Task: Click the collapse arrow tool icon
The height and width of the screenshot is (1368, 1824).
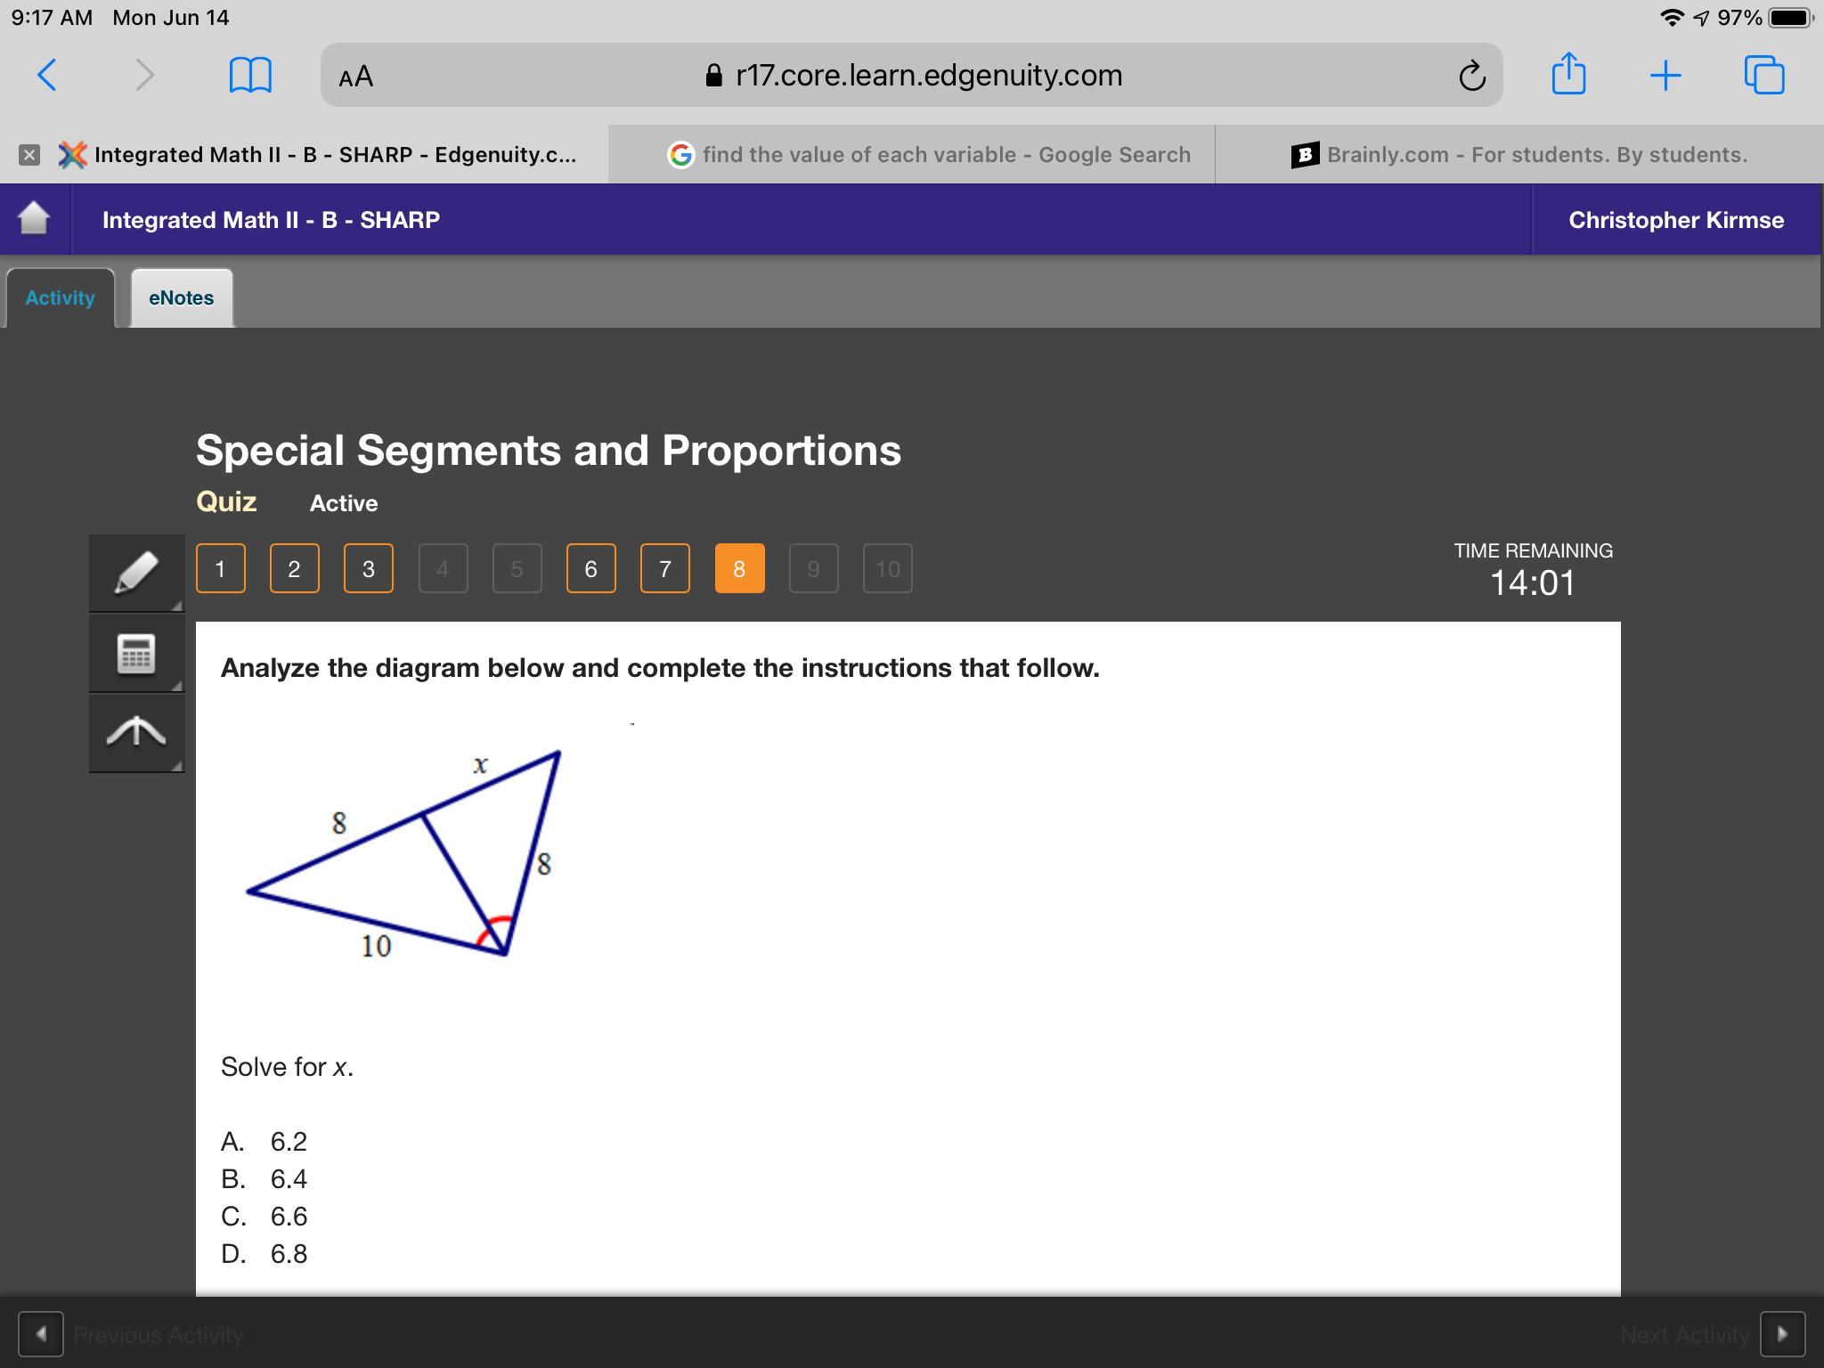Action: (x=136, y=732)
